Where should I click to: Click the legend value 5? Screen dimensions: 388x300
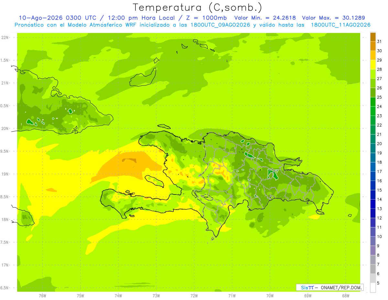(379, 283)
